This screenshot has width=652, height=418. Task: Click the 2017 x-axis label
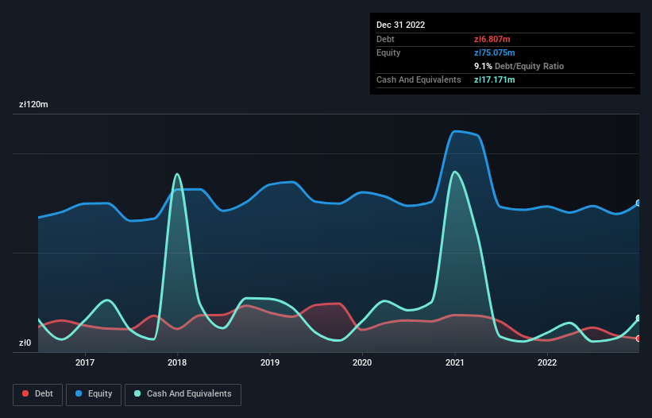tap(85, 362)
